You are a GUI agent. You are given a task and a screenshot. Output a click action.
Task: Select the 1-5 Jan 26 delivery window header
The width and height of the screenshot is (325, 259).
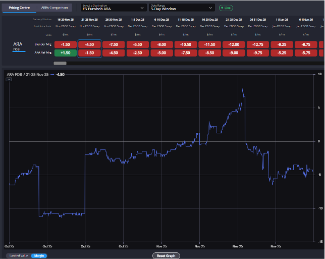[282, 20]
